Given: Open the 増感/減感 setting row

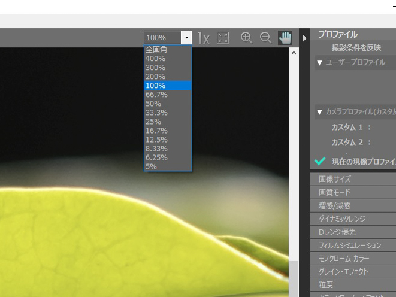Looking at the screenshot, I should [x=353, y=205].
